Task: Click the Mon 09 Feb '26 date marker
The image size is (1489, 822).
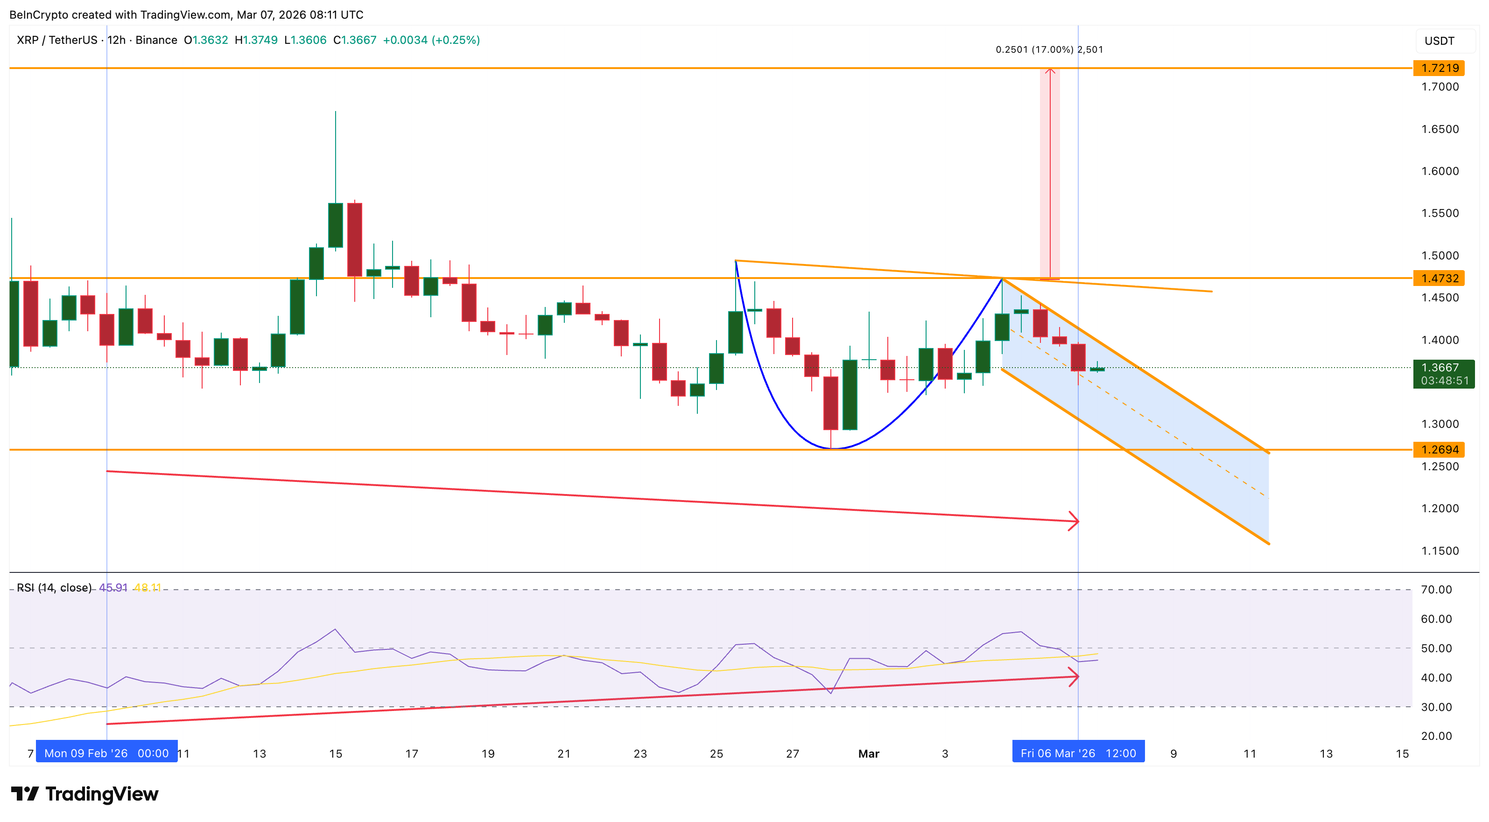Action: [x=106, y=752]
